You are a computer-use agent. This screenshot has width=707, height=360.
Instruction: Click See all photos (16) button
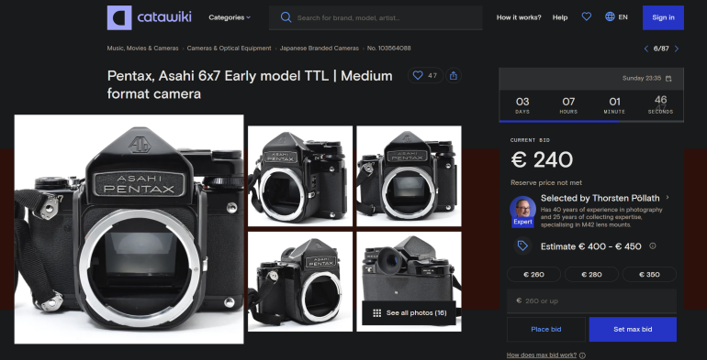tap(410, 312)
